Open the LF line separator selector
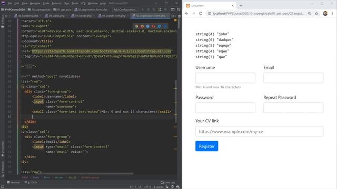This screenshot has height=189, width=337. pos(140,187)
